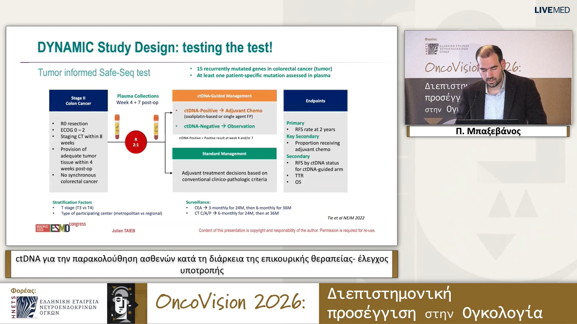Click the left plasma collection tube icon

click(117, 127)
